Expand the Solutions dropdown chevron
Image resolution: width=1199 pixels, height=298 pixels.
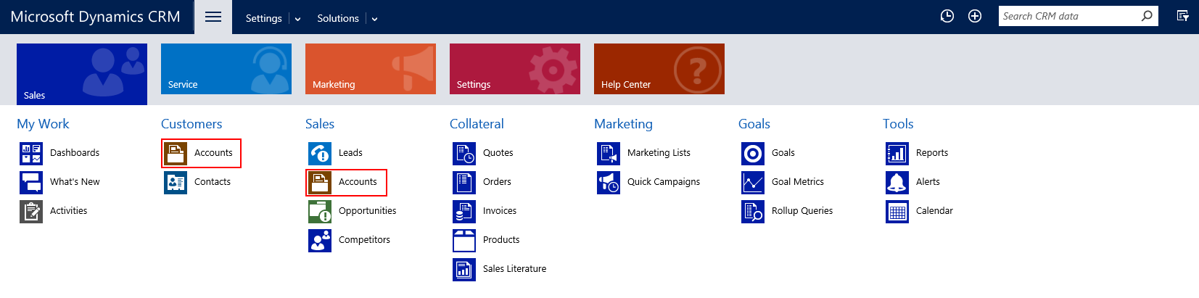374,19
